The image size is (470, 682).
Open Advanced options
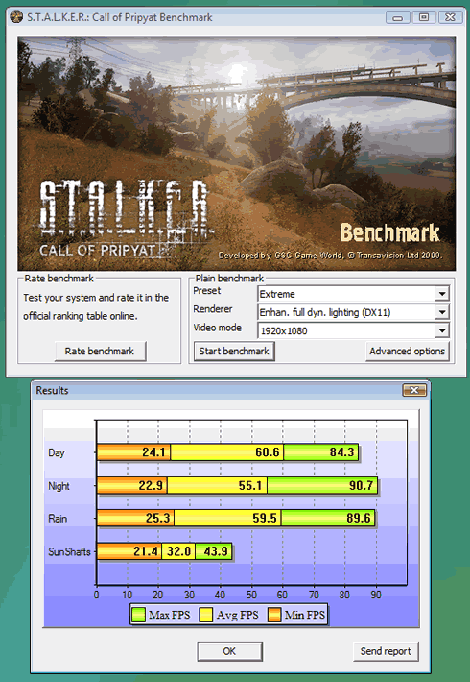pyautogui.click(x=407, y=351)
